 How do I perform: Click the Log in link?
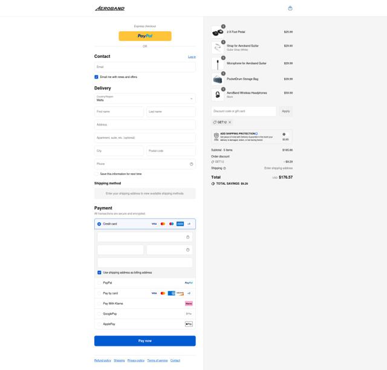click(192, 57)
